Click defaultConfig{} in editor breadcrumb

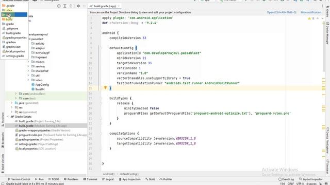click(x=129, y=174)
